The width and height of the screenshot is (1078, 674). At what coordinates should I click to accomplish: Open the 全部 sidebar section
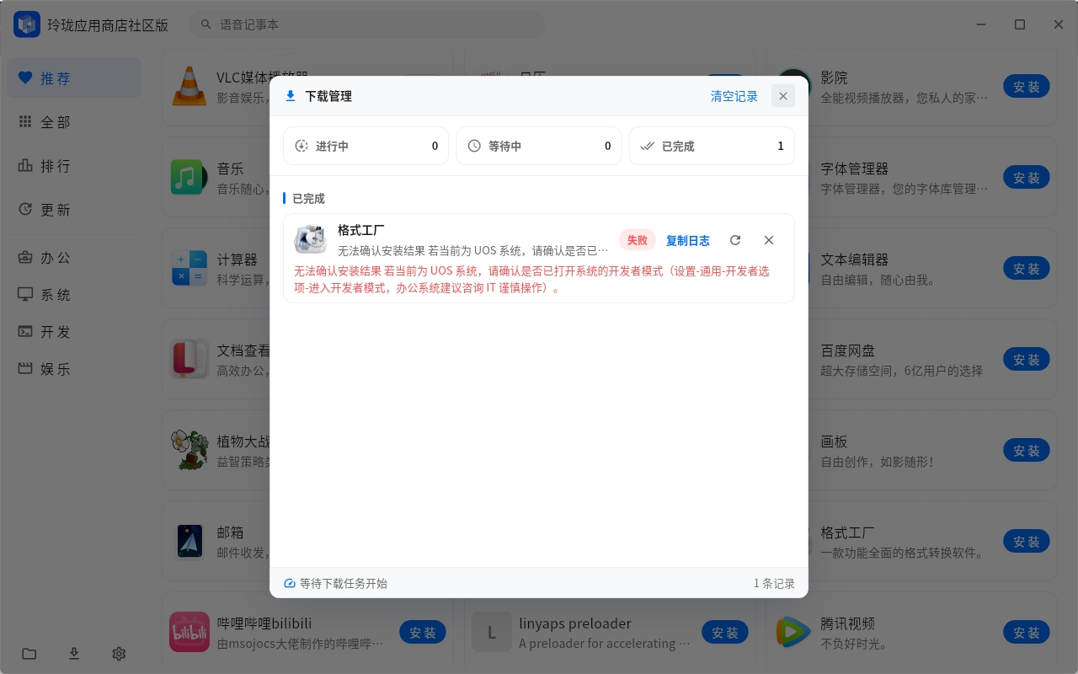pos(74,122)
